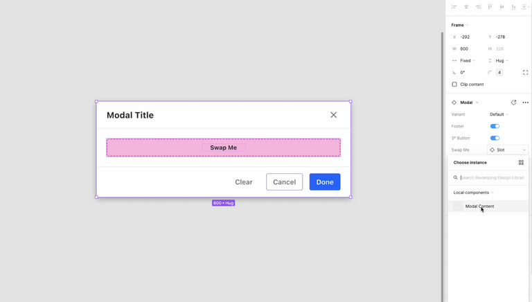Open the Modal component more options menu
Screen dimensions: 532x302
(525, 103)
